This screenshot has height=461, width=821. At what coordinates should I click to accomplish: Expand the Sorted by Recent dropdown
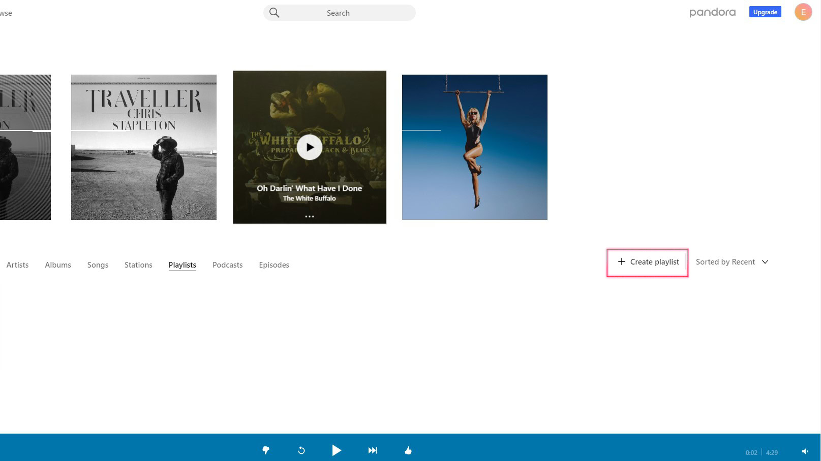725,262
